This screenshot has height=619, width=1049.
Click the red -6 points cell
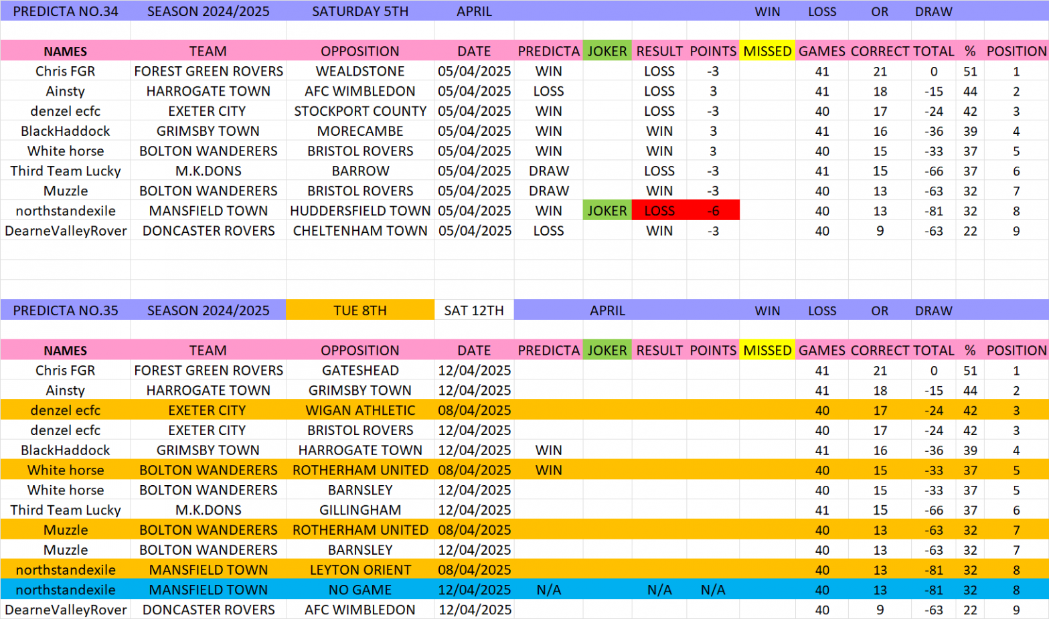(x=713, y=211)
